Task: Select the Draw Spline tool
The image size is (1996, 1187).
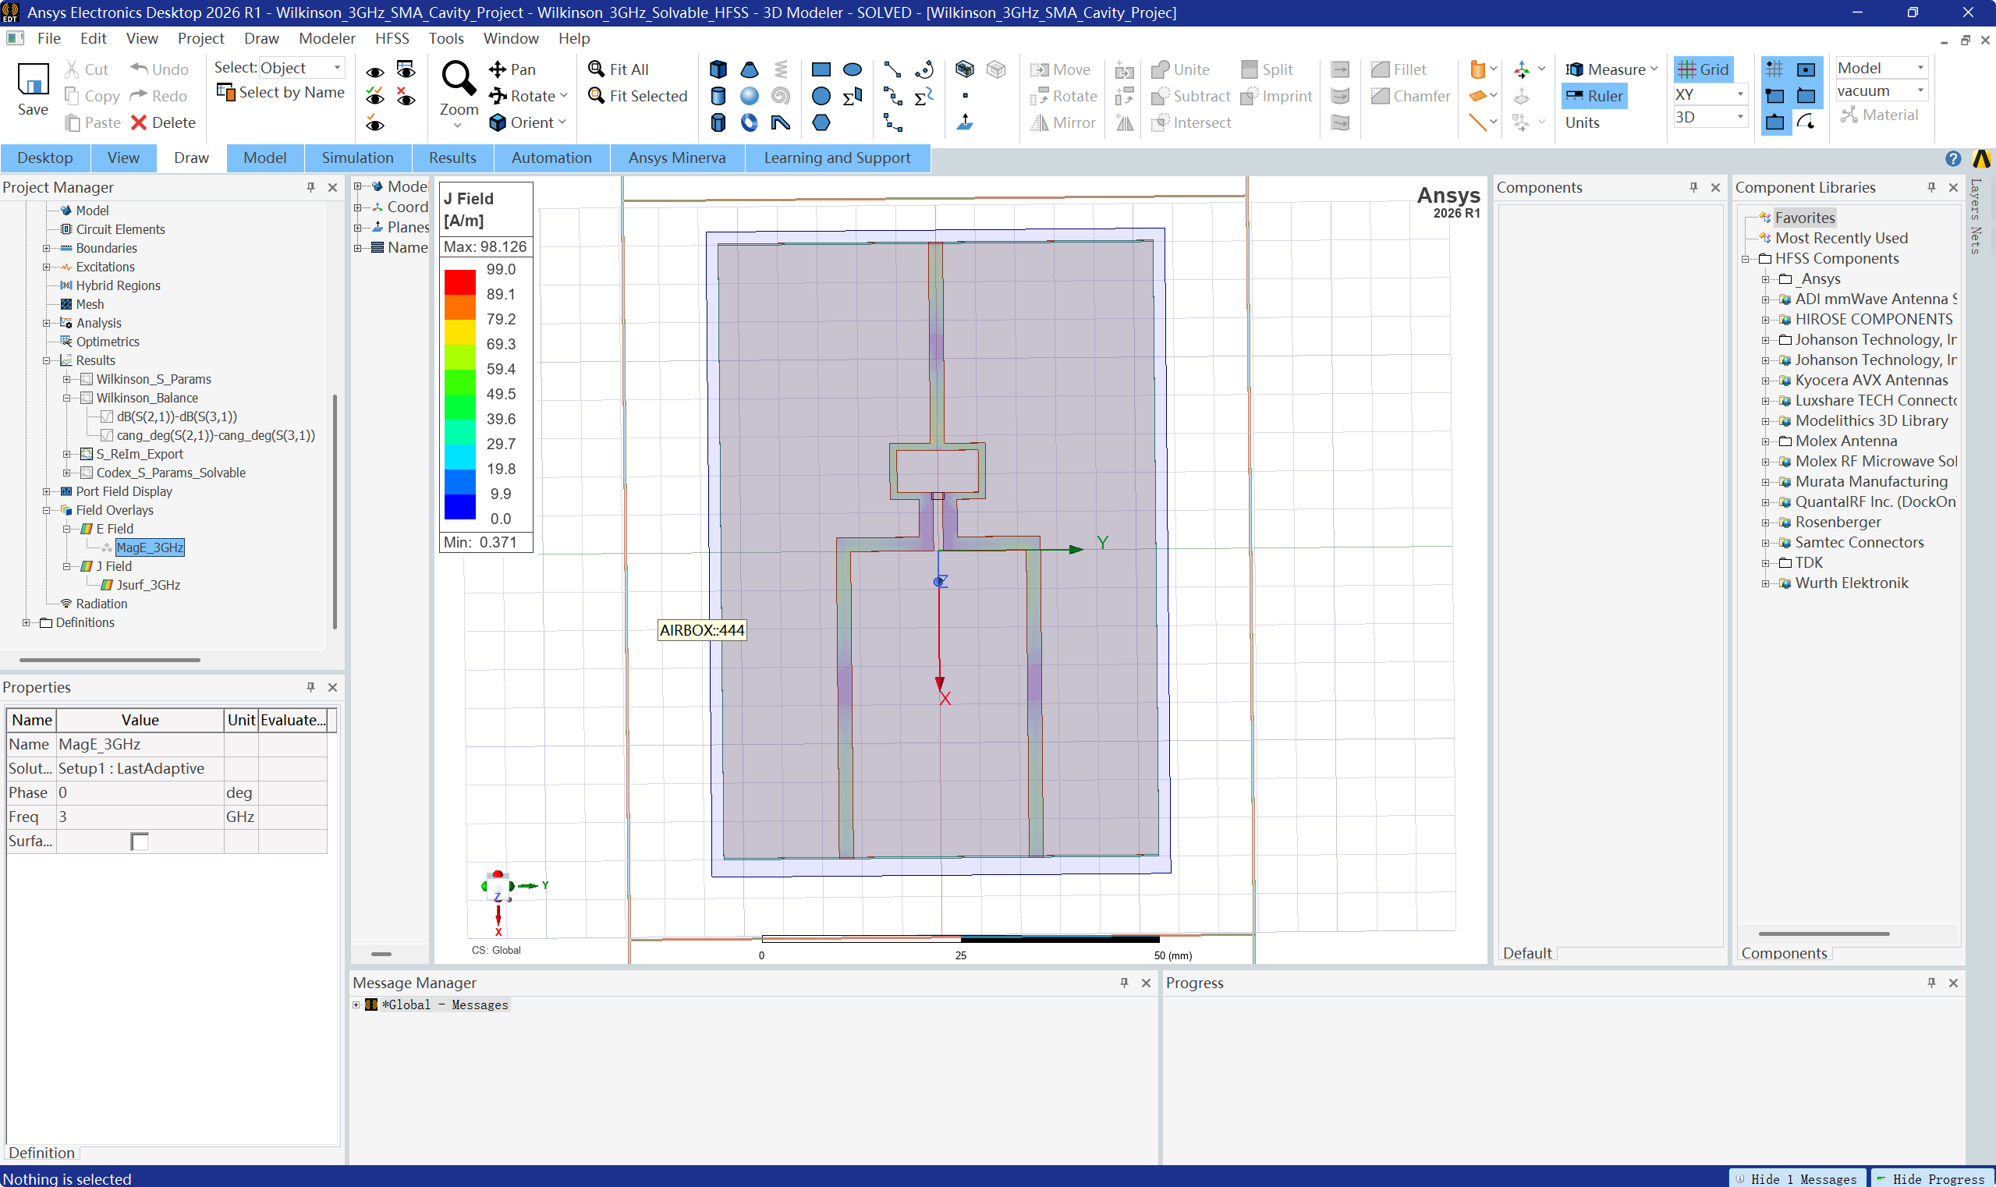Action: pyautogui.click(x=892, y=96)
